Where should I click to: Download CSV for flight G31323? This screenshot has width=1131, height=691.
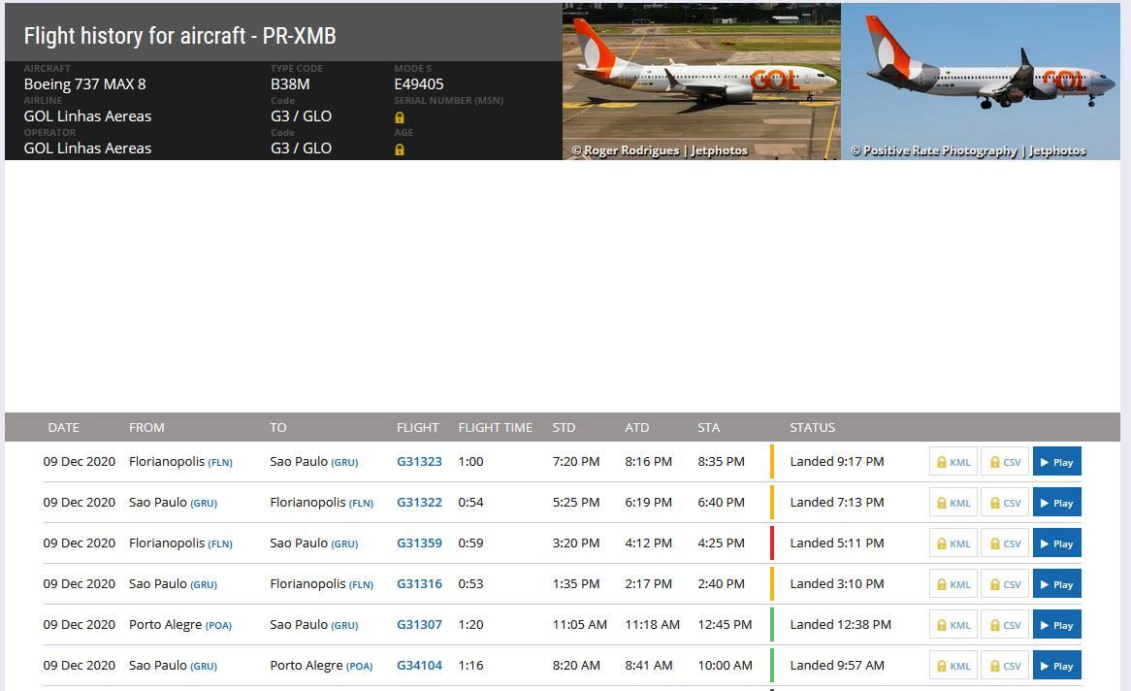coord(1005,462)
